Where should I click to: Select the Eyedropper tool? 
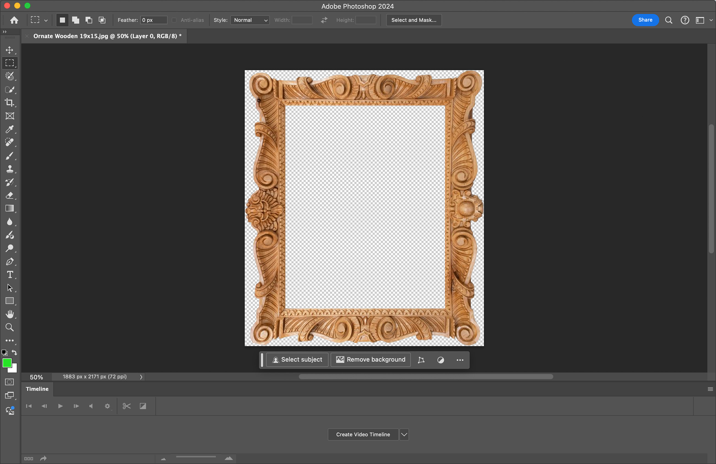(x=10, y=130)
